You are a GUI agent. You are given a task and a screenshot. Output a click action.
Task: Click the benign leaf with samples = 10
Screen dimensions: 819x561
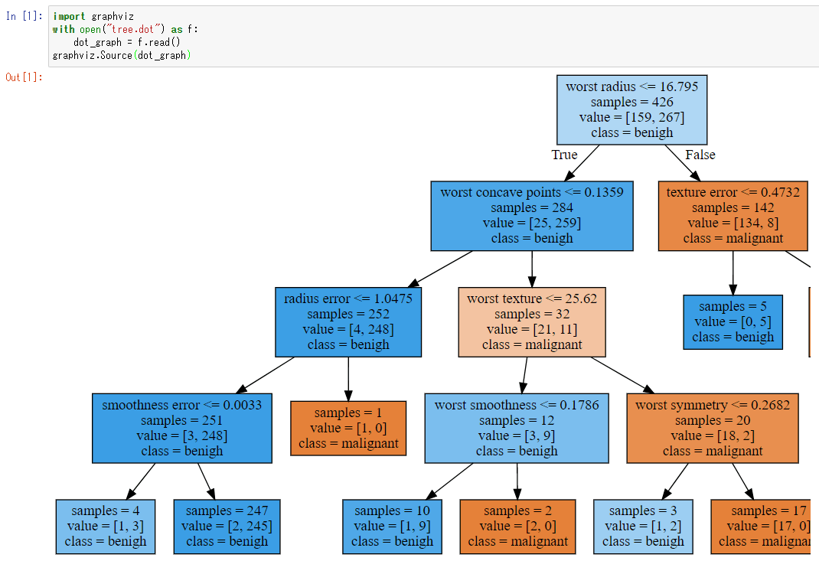[392, 527]
